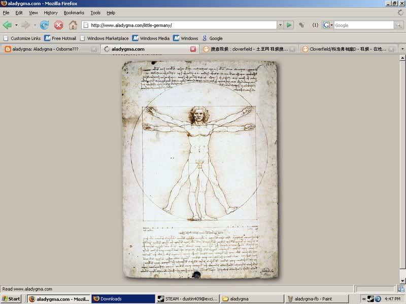406x304 pixels.
Task: Close the active aladygma.com tab
Action: 193,49
